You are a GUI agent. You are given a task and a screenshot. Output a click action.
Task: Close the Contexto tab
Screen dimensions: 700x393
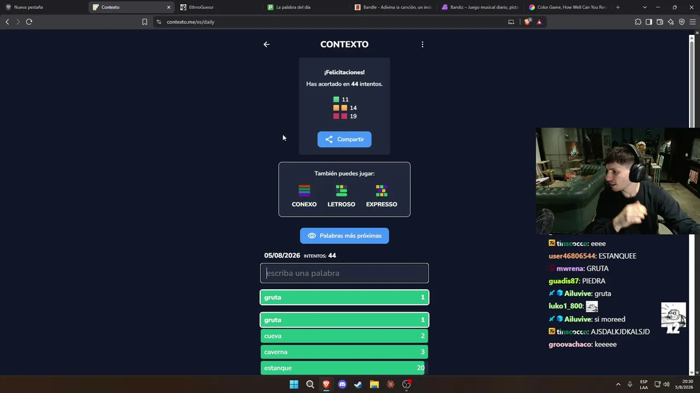tap(168, 7)
